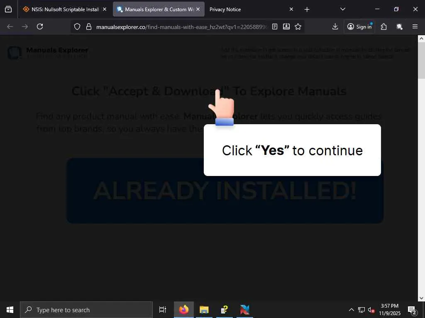The image size is (425, 318).
Task: Open the network status tray icon
Action: point(361,310)
